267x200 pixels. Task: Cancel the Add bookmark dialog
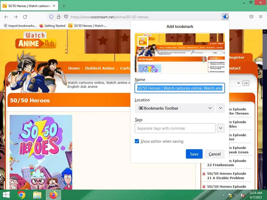pos(215,154)
